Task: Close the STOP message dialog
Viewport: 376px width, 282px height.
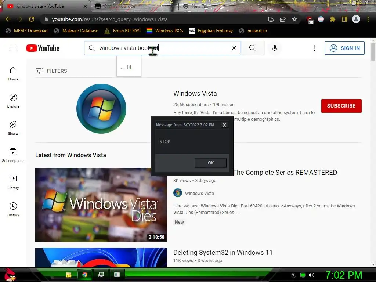Action: point(224,125)
